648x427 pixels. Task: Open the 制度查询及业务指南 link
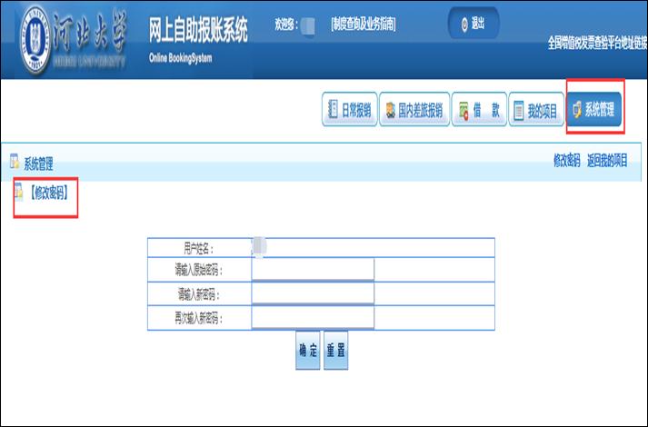[363, 25]
